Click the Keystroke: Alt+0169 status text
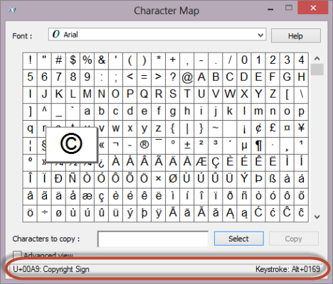This screenshot has width=333, height=284. pyautogui.click(x=287, y=269)
